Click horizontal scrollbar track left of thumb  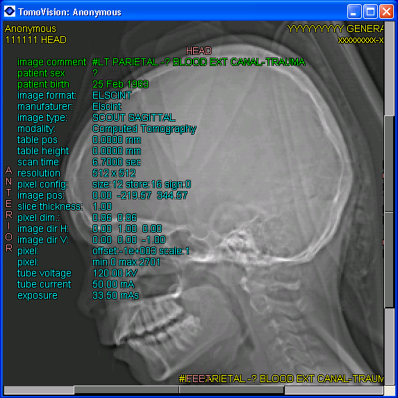[39, 390]
